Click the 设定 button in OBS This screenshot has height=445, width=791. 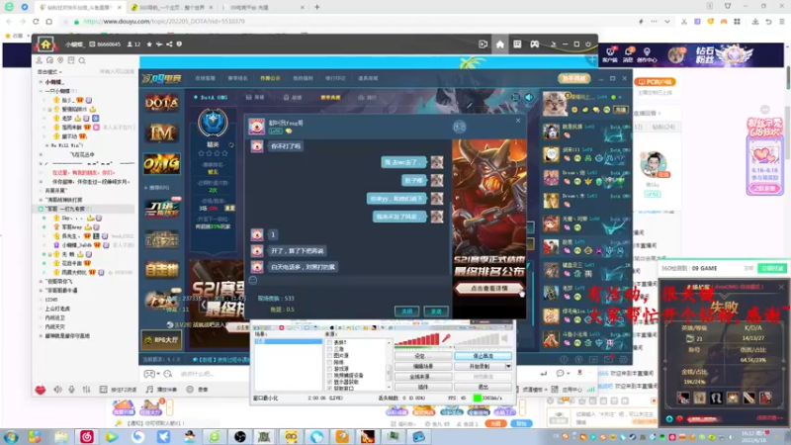tap(423, 356)
